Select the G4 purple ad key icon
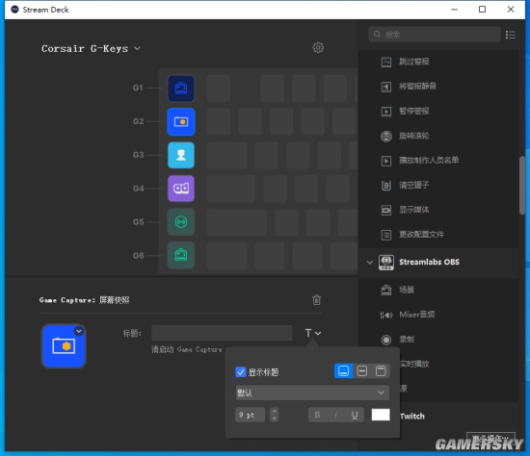The width and height of the screenshot is (530, 456). (x=181, y=189)
